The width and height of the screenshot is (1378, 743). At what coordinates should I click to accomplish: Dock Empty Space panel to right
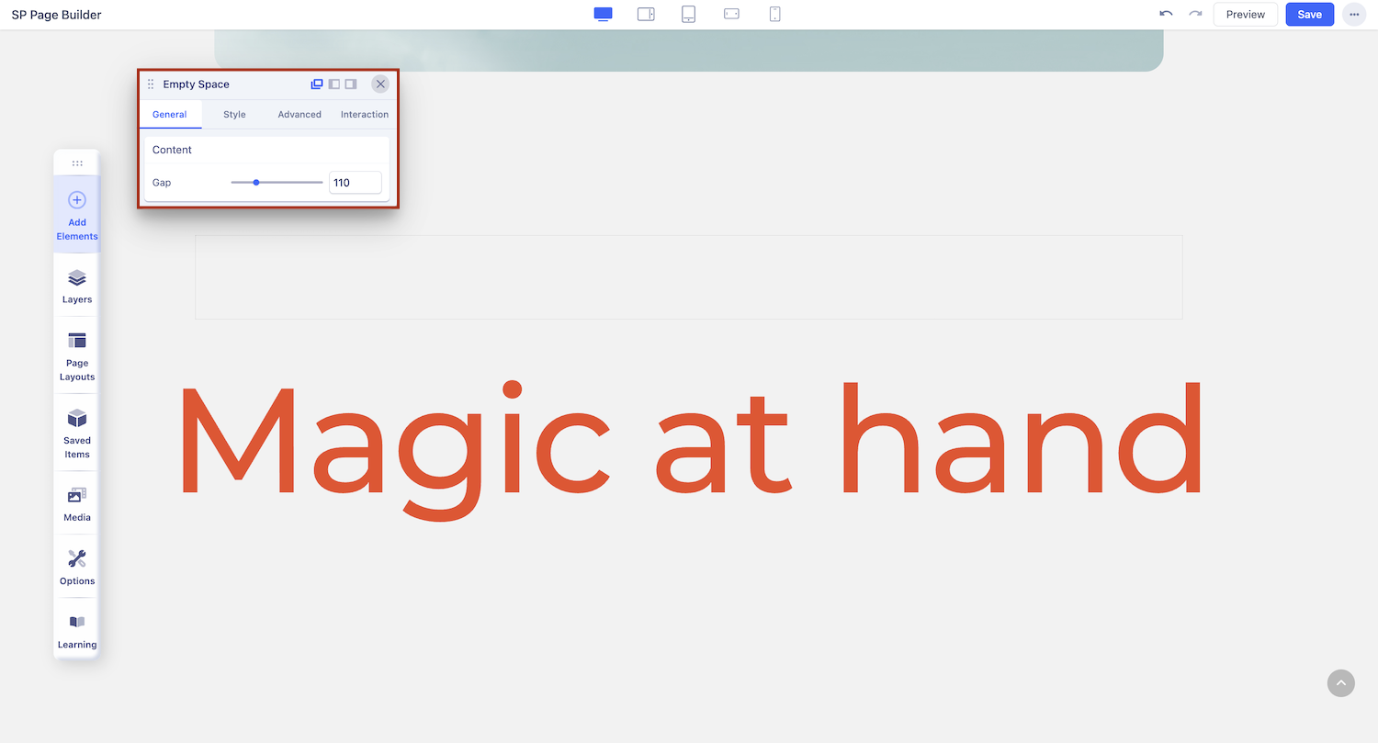[x=351, y=84]
